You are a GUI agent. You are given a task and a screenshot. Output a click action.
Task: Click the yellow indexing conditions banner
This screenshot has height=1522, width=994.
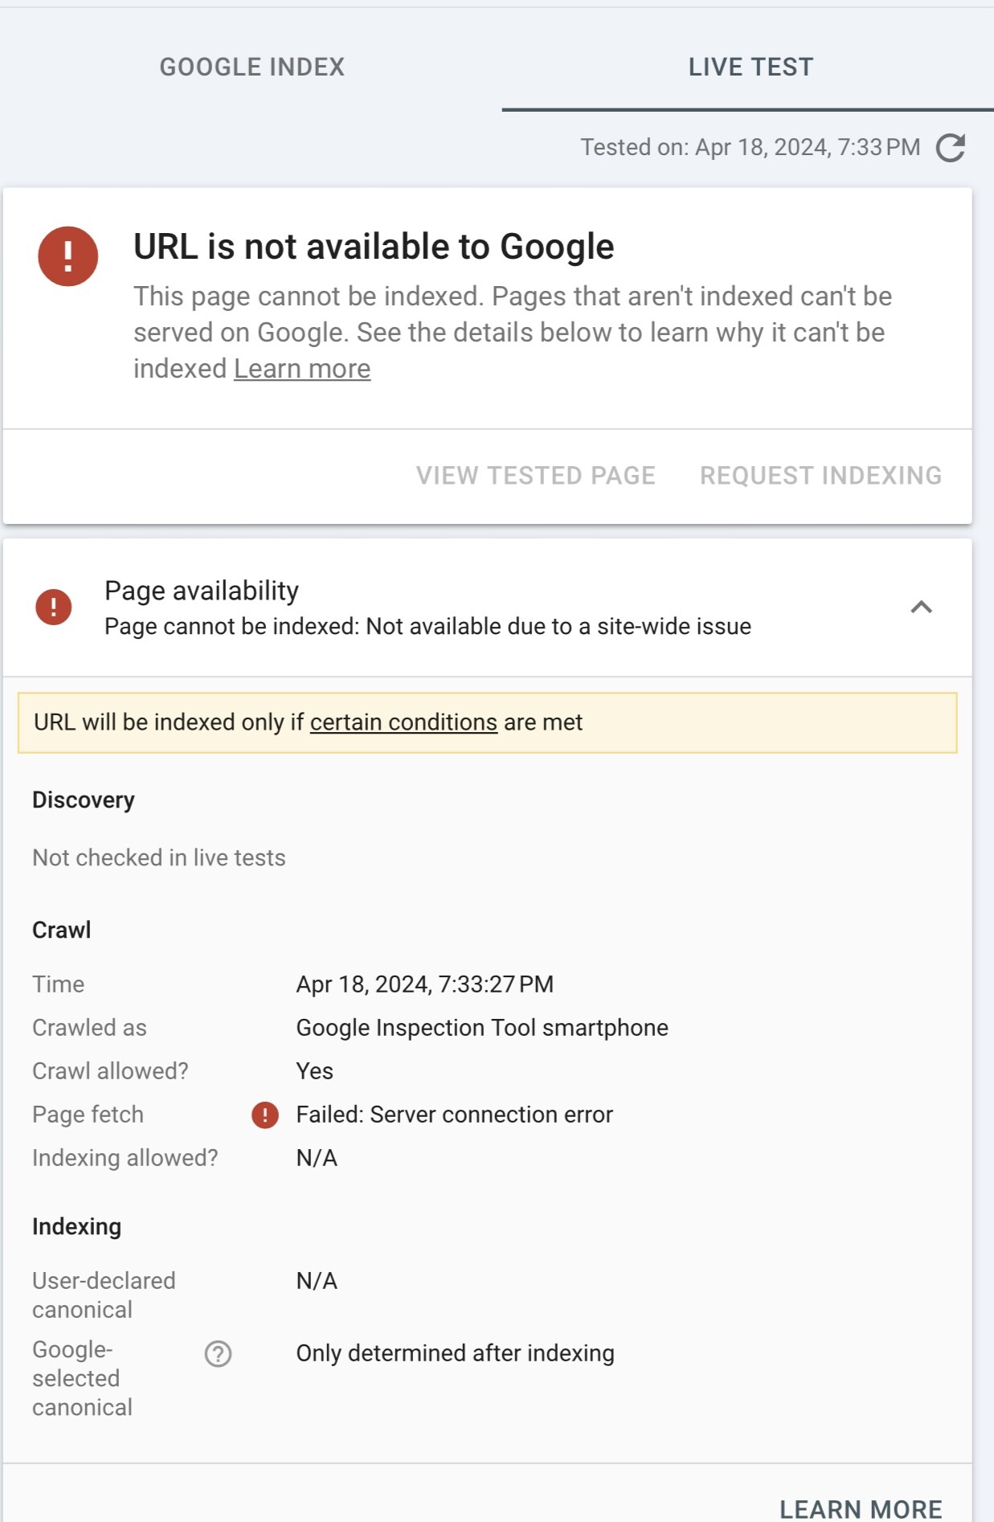(x=488, y=722)
